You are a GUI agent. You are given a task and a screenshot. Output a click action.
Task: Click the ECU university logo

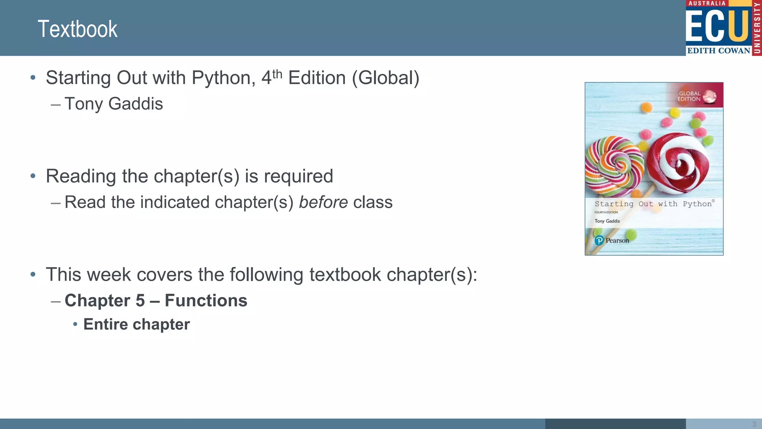(x=724, y=28)
